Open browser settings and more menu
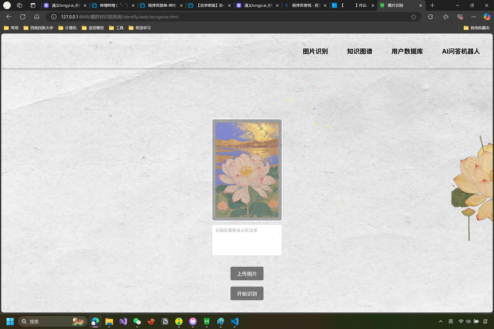 click(474, 17)
